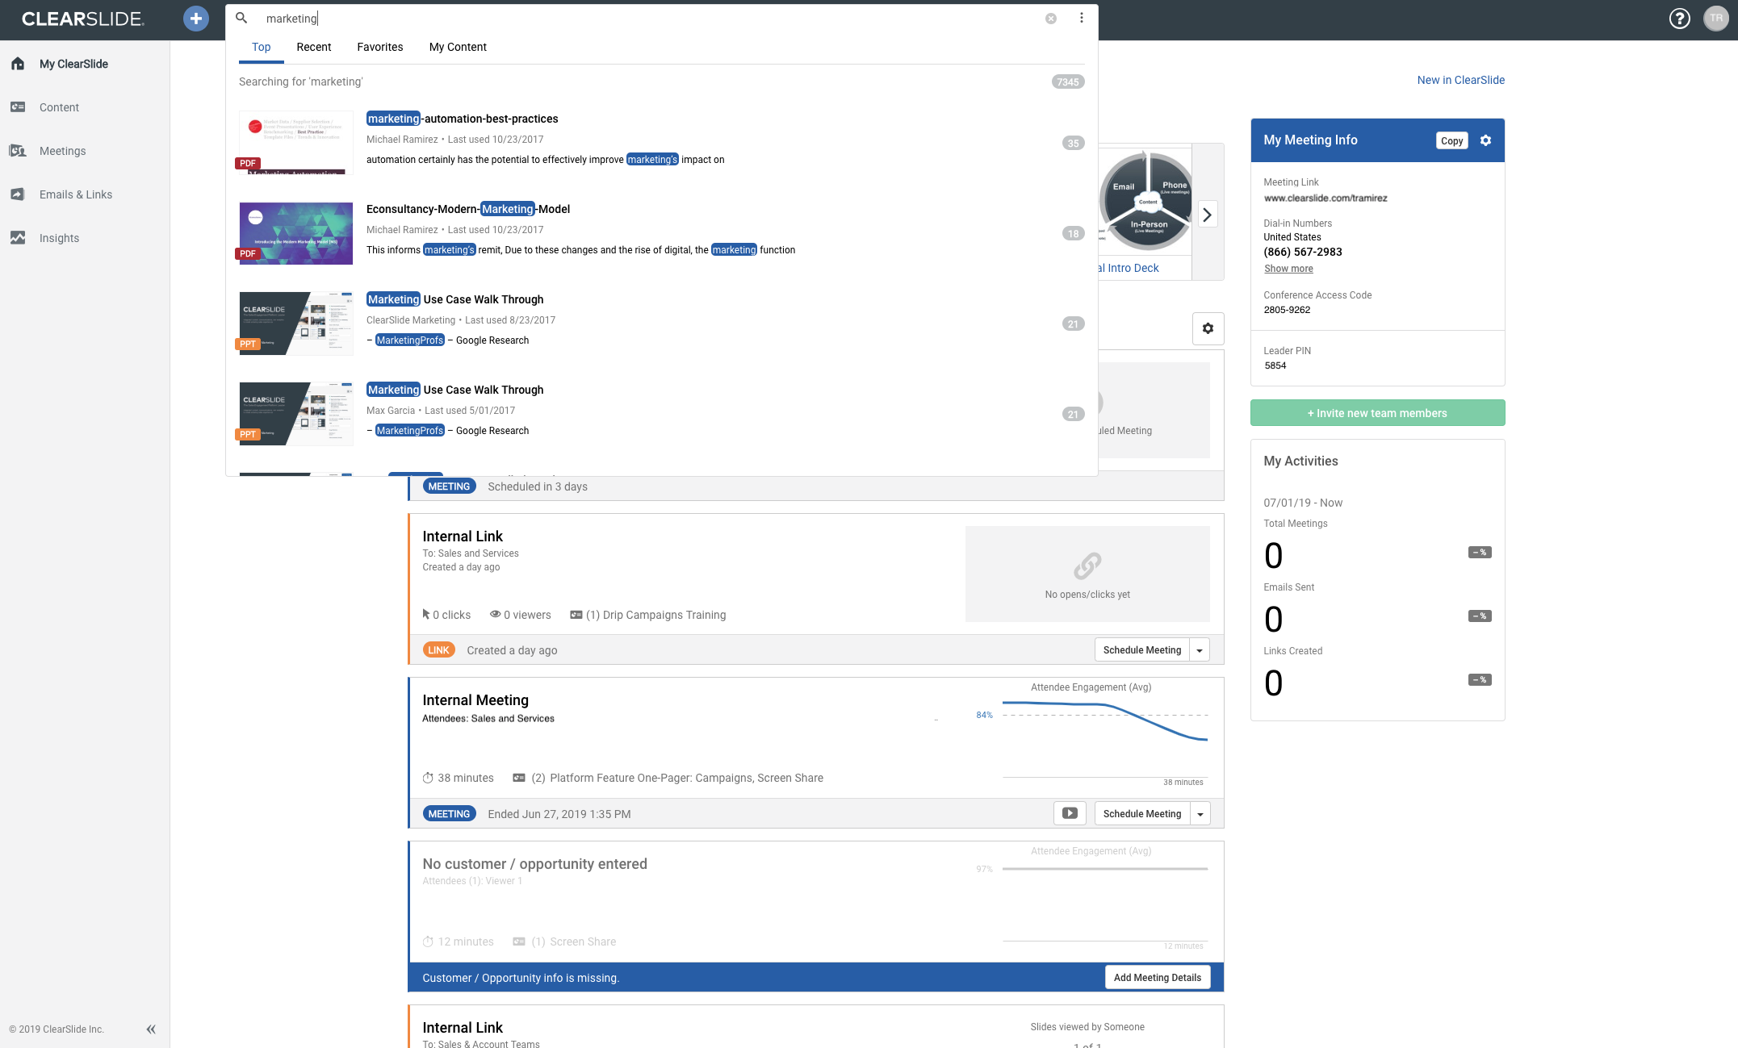The image size is (1738, 1048).
Task: Open Meetings in sidebar
Action: pyautogui.click(x=62, y=151)
